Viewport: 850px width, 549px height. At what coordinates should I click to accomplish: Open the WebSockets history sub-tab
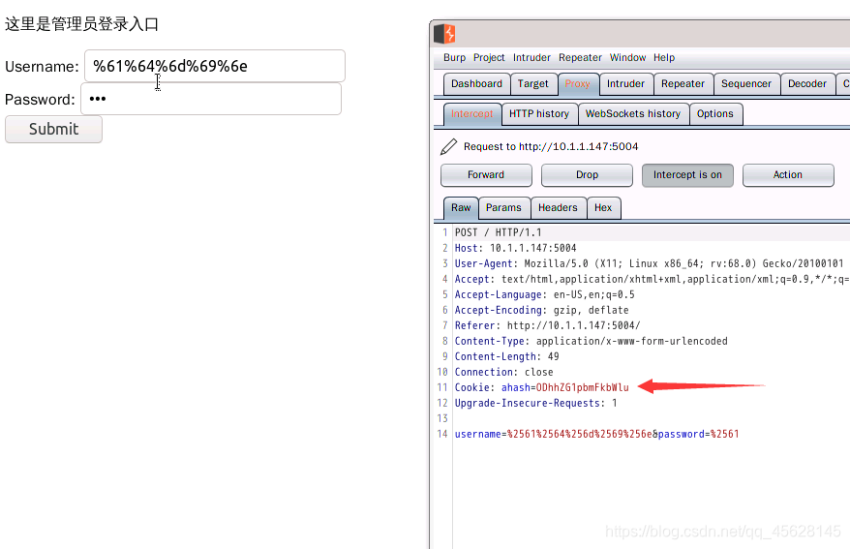click(632, 114)
